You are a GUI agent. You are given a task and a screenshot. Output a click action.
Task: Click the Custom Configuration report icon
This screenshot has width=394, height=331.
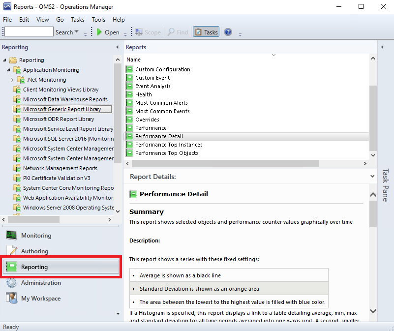pyautogui.click(x=129, y=69)
